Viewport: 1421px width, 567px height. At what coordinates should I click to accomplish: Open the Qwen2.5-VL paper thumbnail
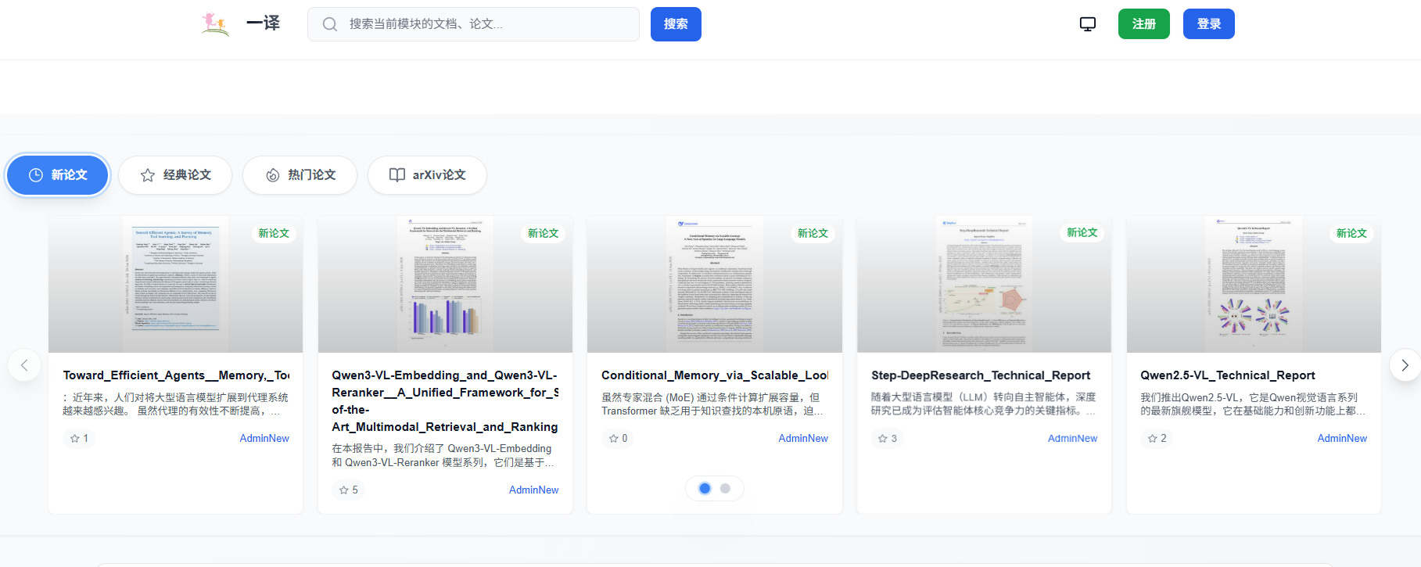[1254, 284]
